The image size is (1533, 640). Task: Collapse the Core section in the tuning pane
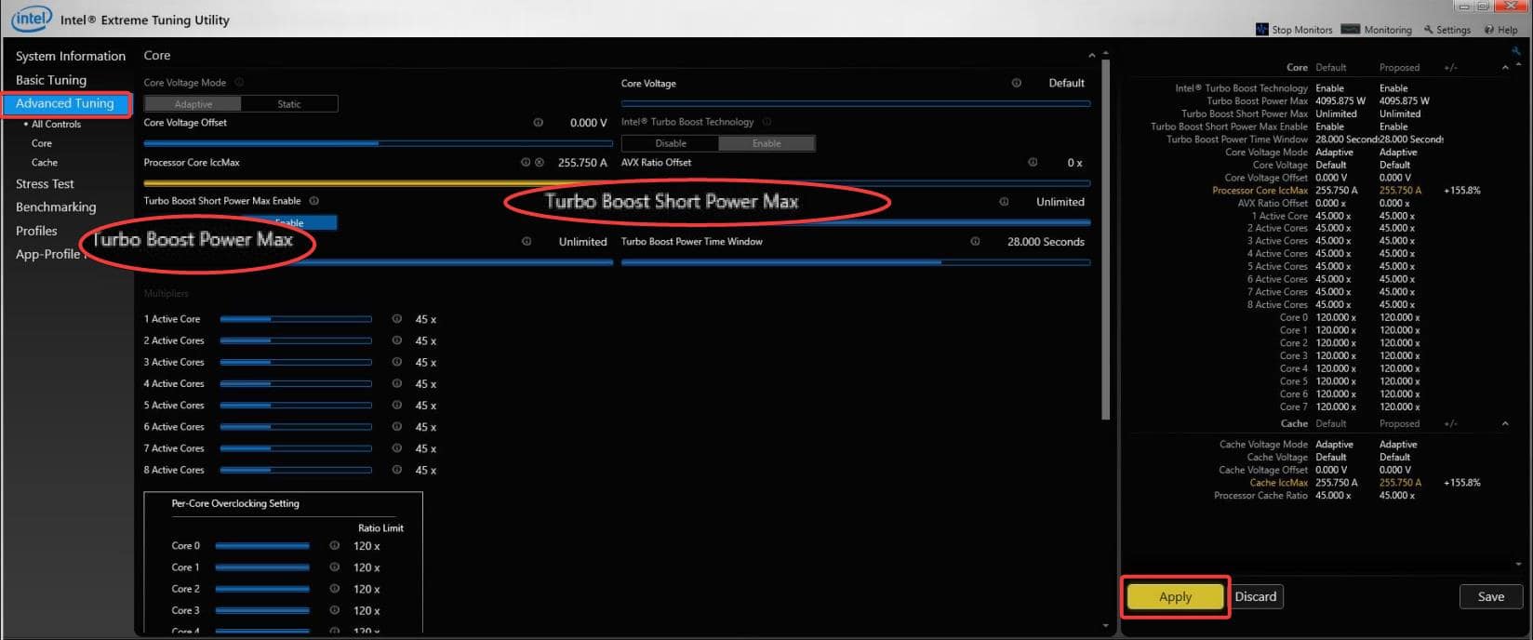pyautogui.click(x=1091, y=56)
